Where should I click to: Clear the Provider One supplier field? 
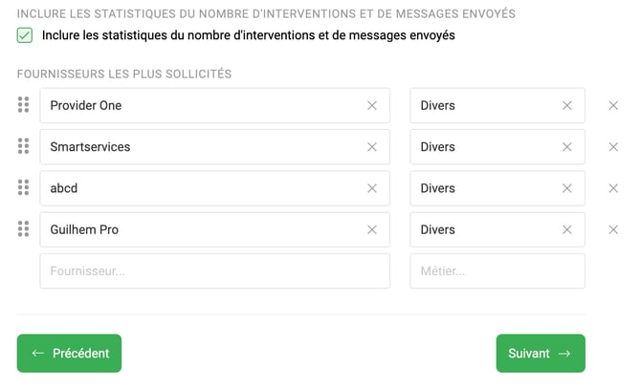point(372,105)
